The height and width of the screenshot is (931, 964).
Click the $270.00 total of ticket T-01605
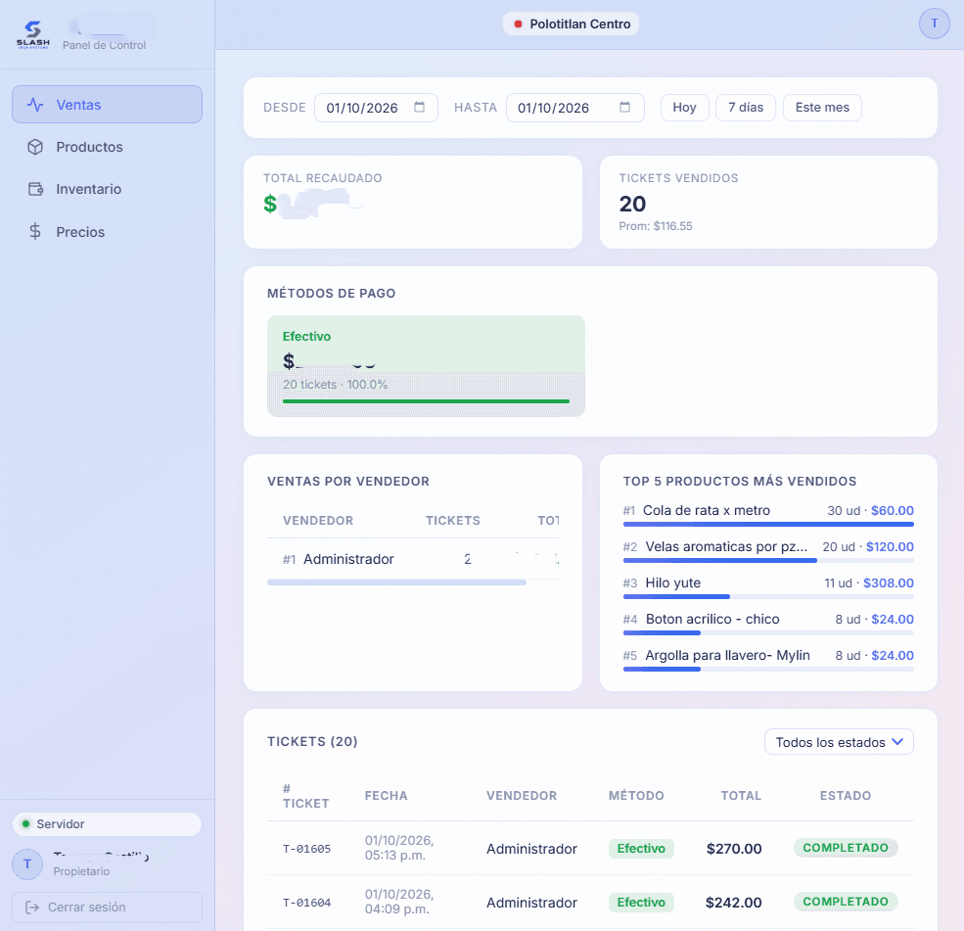click(x=734, y=849)
